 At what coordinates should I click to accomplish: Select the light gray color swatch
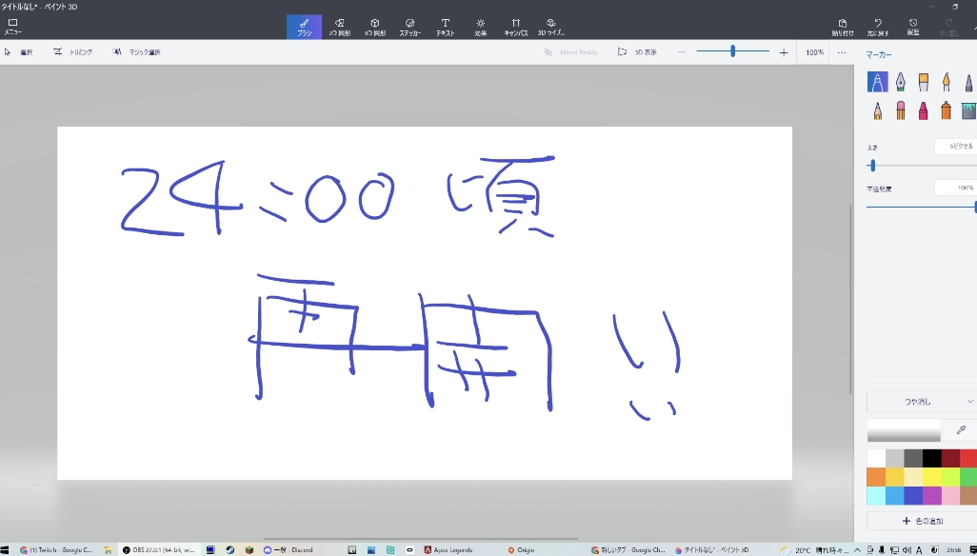pyautogui.click(x=895, y=458)
